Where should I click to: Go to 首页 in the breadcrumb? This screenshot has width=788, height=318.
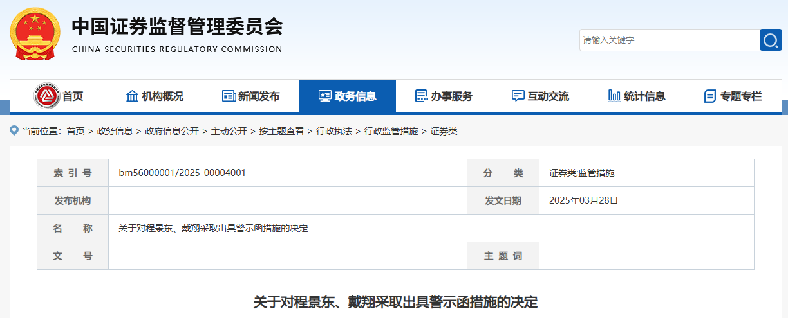[75, 131]
